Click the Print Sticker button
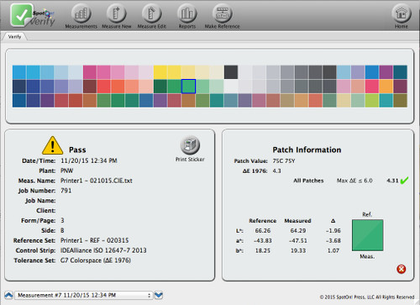 click(x=190, y=145)
